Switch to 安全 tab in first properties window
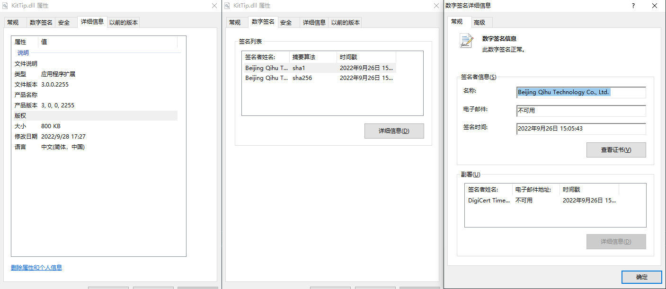Viewport: 666px width, 289px height. pyautogui.click(x=64, y=22)
